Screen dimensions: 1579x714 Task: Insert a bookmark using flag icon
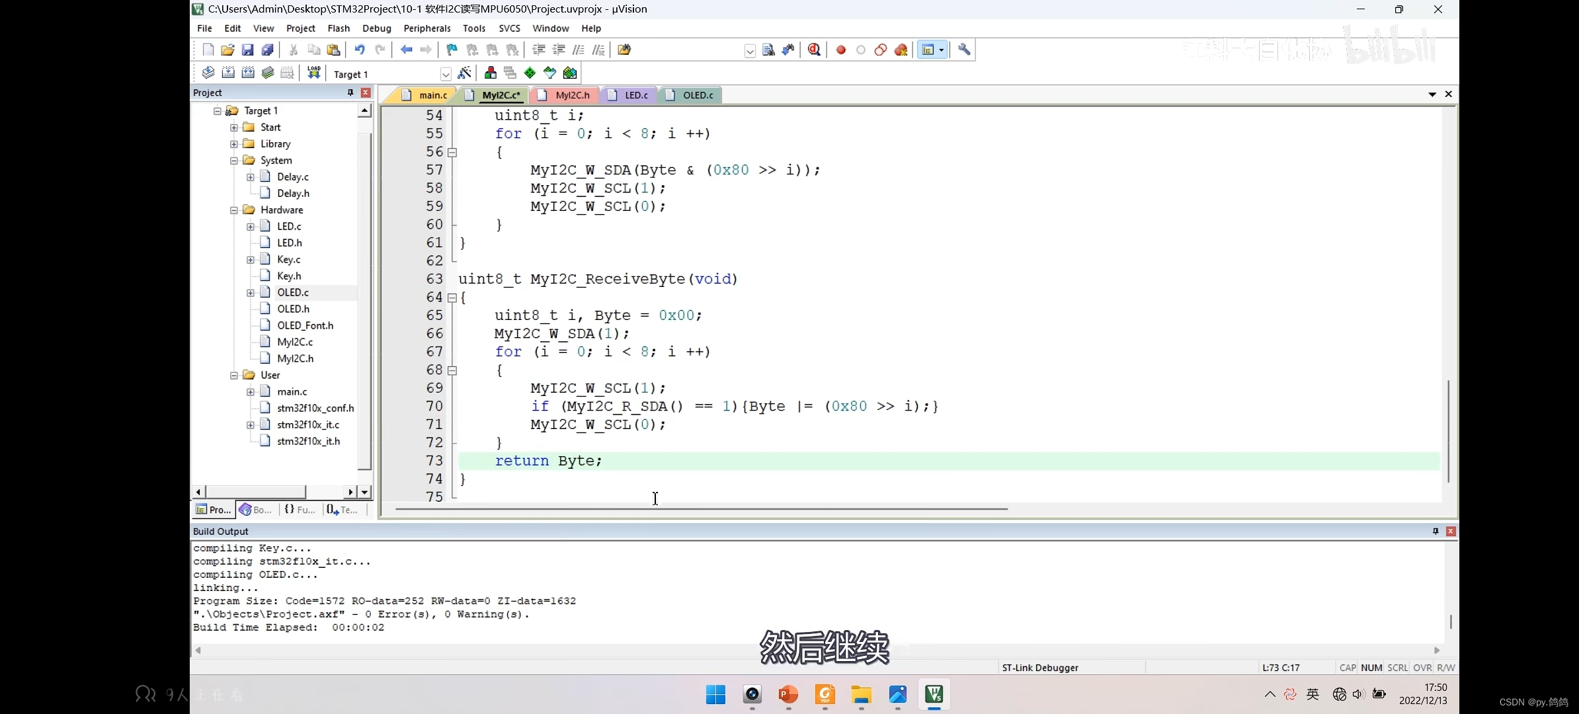point(452,50)
